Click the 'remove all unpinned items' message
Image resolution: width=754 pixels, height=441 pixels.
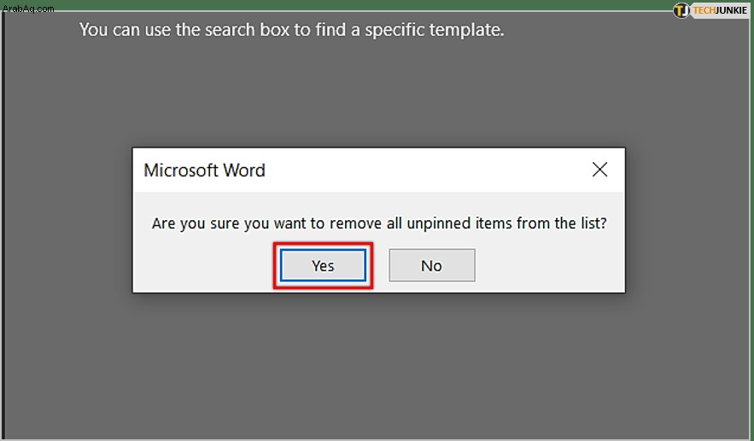[x=379, y=223]
